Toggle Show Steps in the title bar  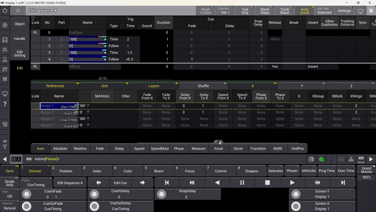[265, 11]
